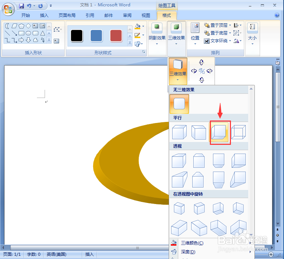Open the 邮件 tab
Screen dimensions: 284x259
[x=109, y=16]
